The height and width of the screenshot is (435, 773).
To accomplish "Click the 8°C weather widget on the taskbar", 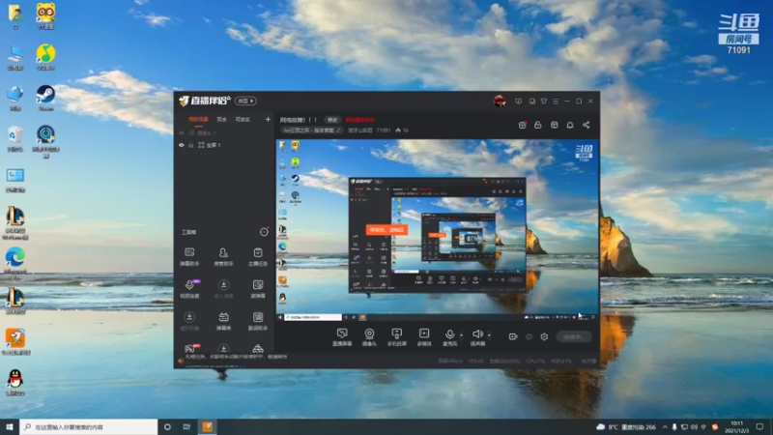I will pos(626,427).
